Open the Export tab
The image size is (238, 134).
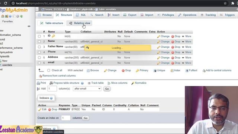(x=130, y=15)
